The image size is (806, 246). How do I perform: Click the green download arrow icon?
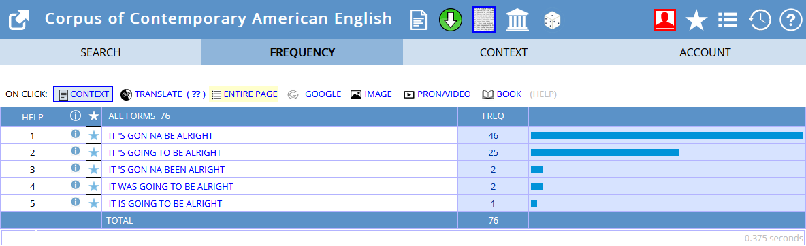(x=450, y=20)
